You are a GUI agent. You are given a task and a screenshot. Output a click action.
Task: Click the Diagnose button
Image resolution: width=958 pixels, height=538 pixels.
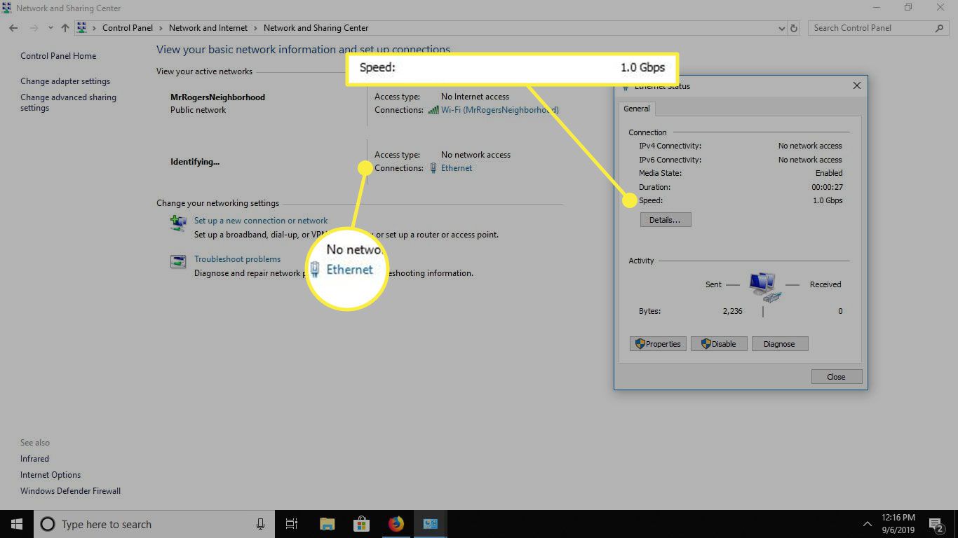[779, 344]
